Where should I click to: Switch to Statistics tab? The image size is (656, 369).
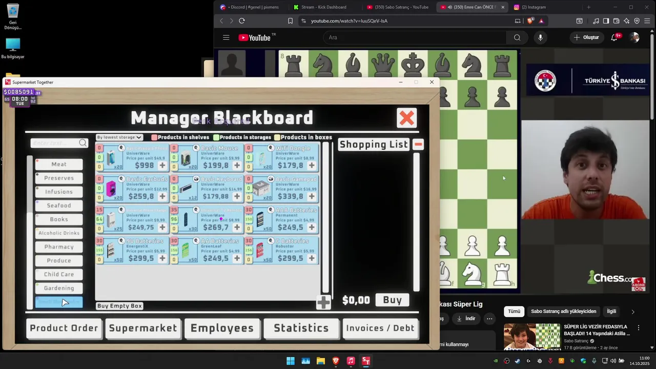(x=301, y=329)
